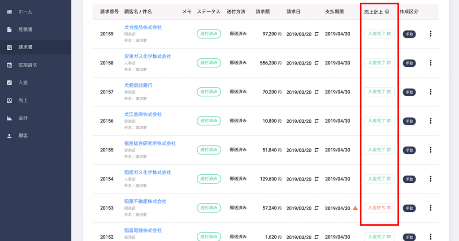Click the 請求日 column header

point(293,12)
